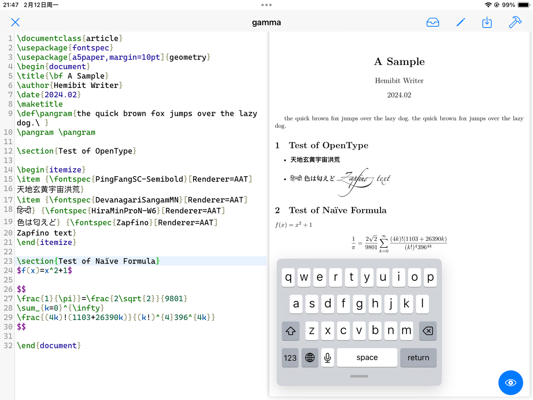Viewport: 533px width, 400px height.
Task: Tap the f key
Action: pos(344,304)
